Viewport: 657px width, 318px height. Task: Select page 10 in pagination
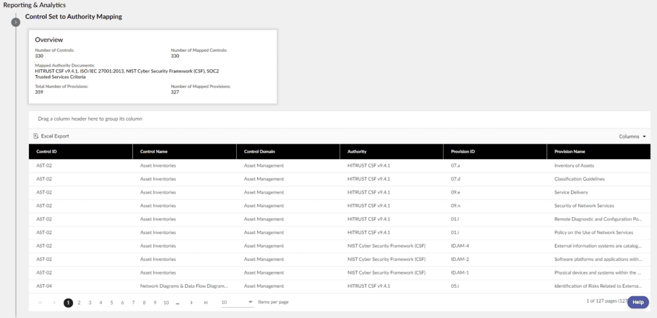(166, 302)
